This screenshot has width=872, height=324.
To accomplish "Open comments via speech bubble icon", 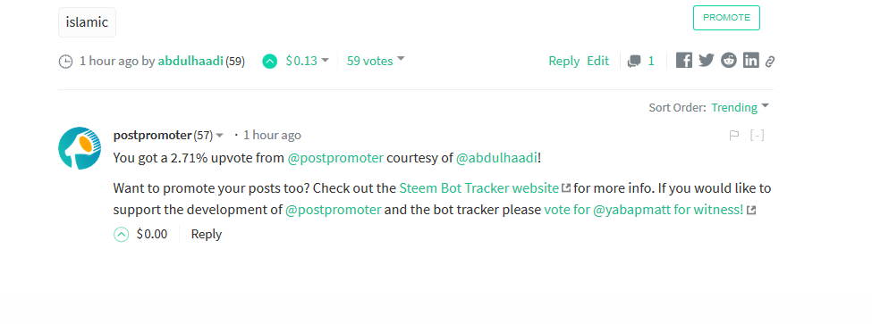I will click(634, 61).
